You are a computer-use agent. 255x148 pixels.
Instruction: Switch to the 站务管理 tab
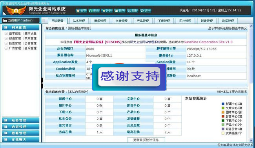(79, 21)
